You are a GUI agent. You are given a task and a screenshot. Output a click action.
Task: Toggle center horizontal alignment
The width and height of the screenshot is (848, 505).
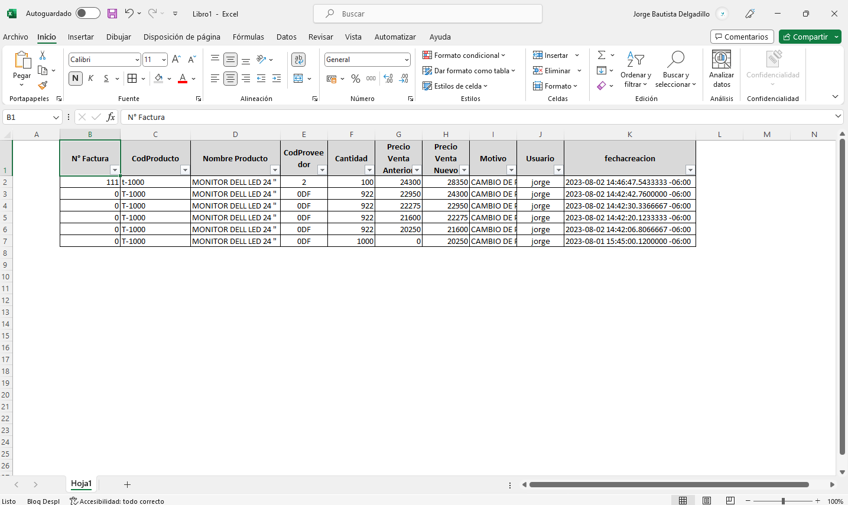pyautogui.click(x=230, y=78)
